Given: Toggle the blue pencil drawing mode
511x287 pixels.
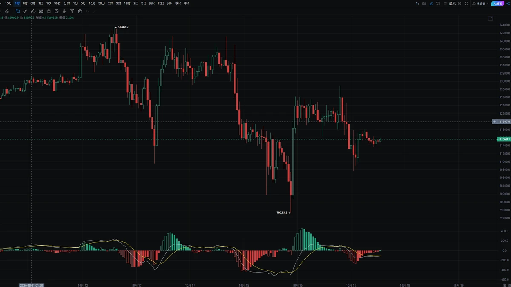Looking at the screenshot, I should pos(431,3).
